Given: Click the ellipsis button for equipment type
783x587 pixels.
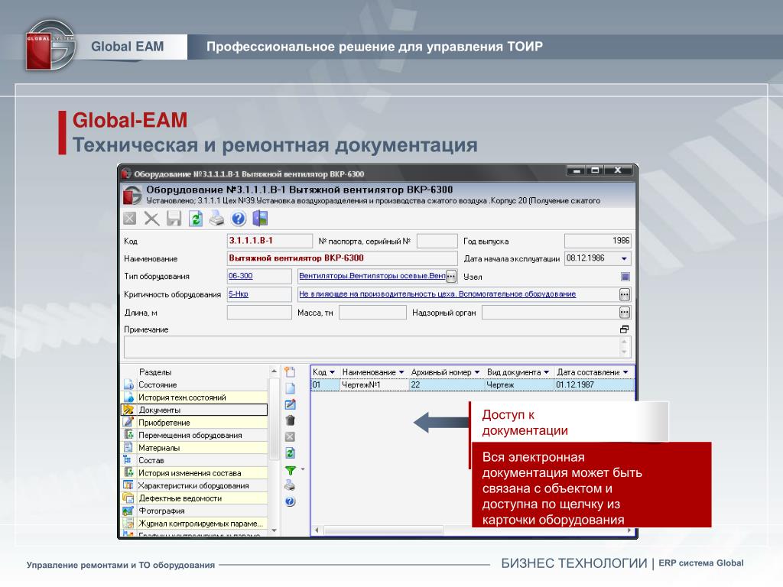Looking at the screenshot, I should pos(451,276).
